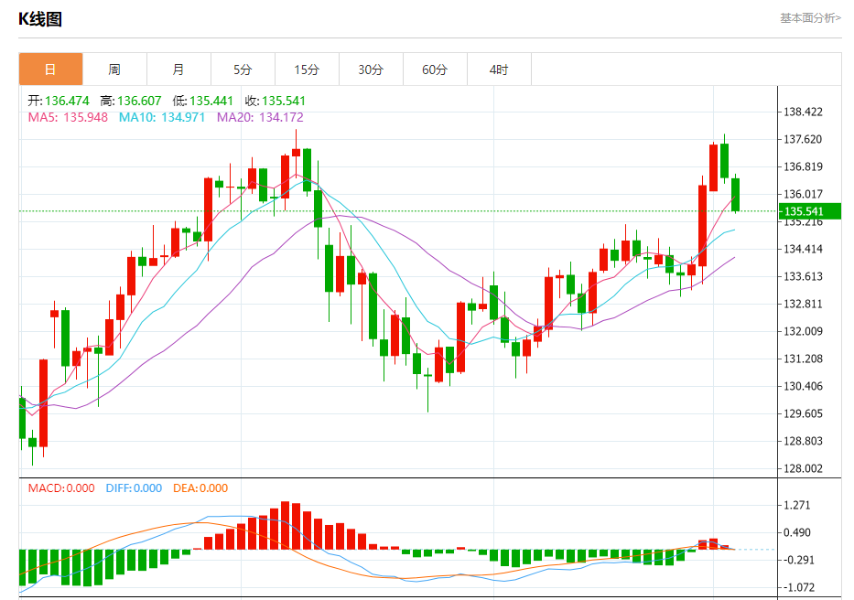Click the 131.208 price axis label
Screen dimensions: 854x600
click(x=803, y=359)
